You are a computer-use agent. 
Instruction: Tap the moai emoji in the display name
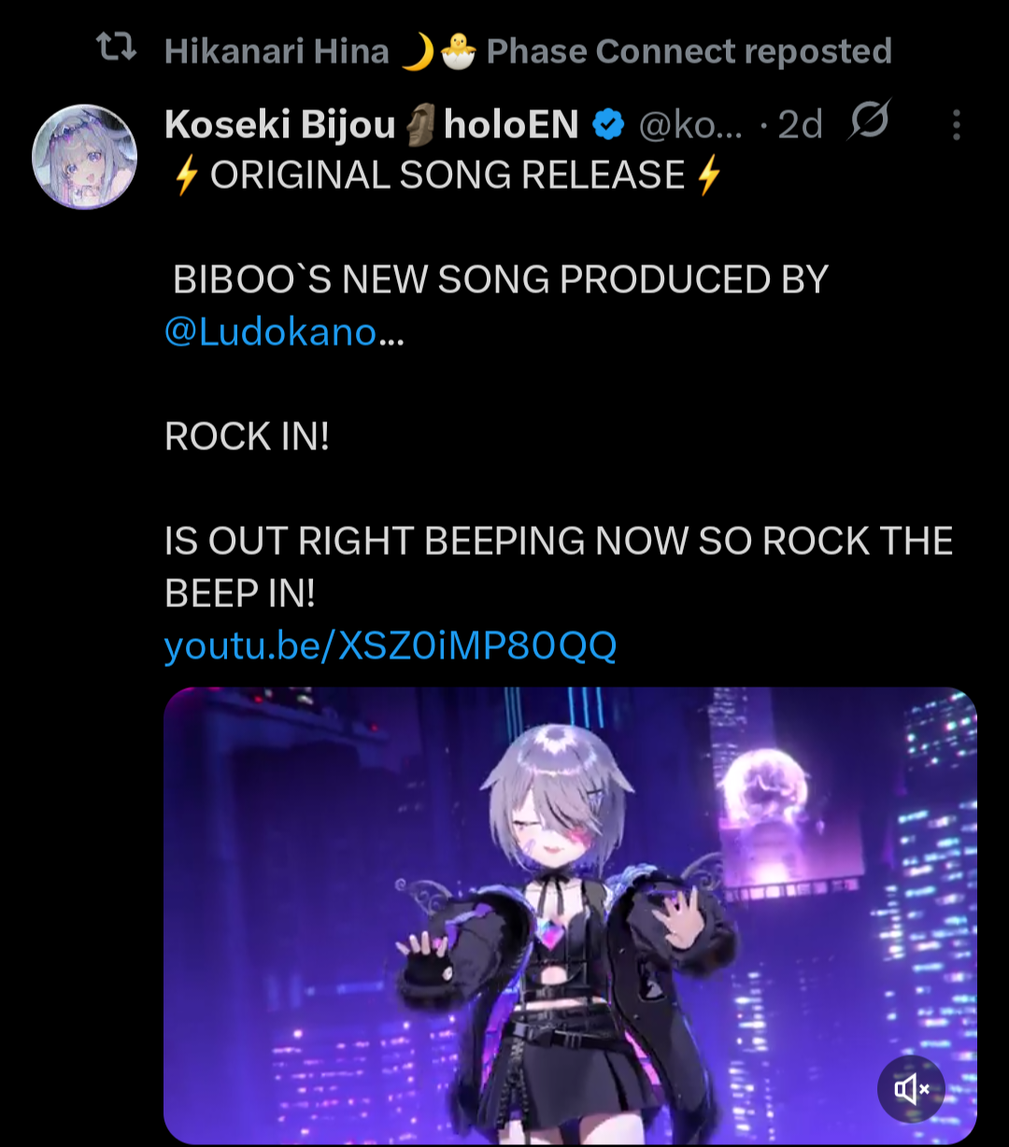[419, 125]
